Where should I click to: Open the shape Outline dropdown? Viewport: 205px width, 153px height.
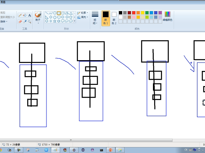pyautogui.click(x=82, y=13)
